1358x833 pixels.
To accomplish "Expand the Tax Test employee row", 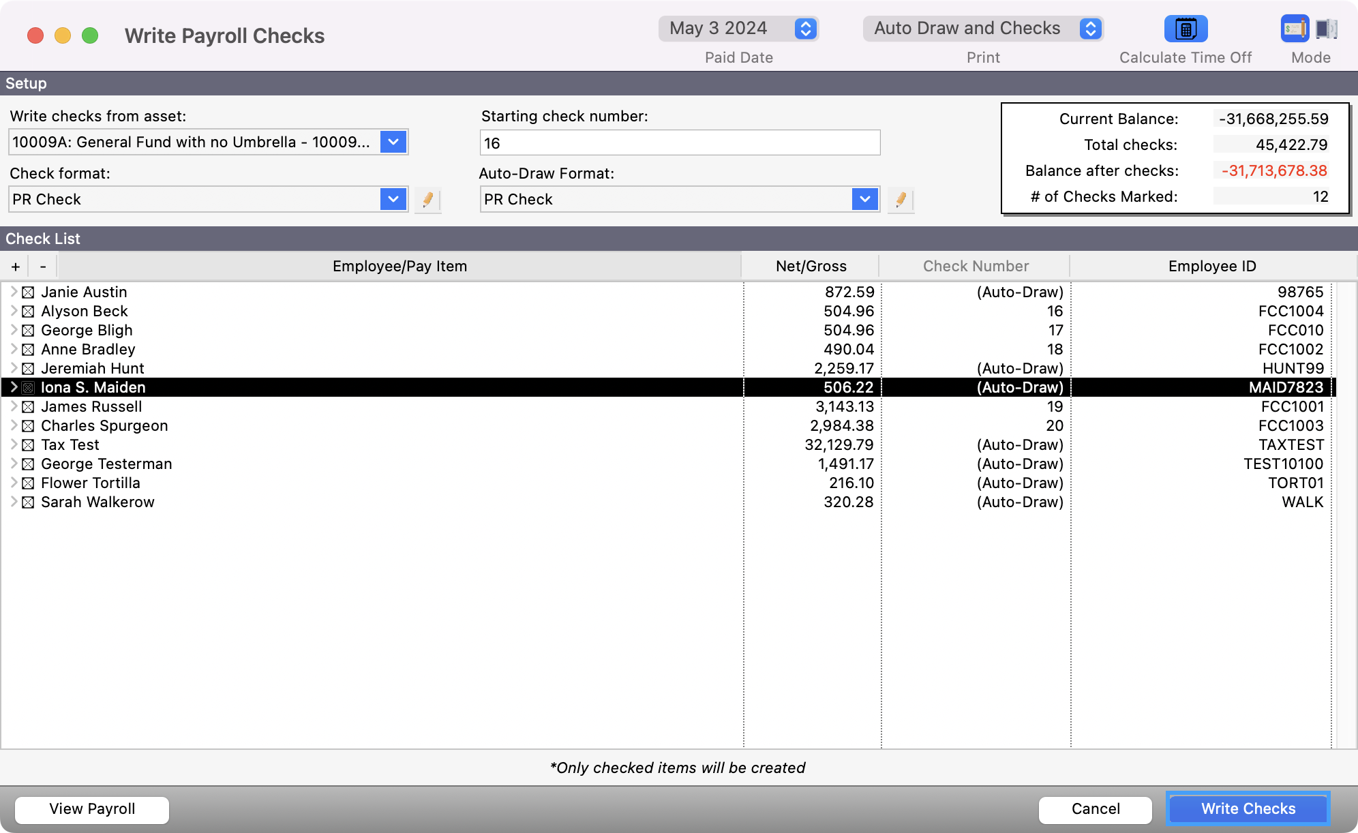I will (x=13, y=444).
